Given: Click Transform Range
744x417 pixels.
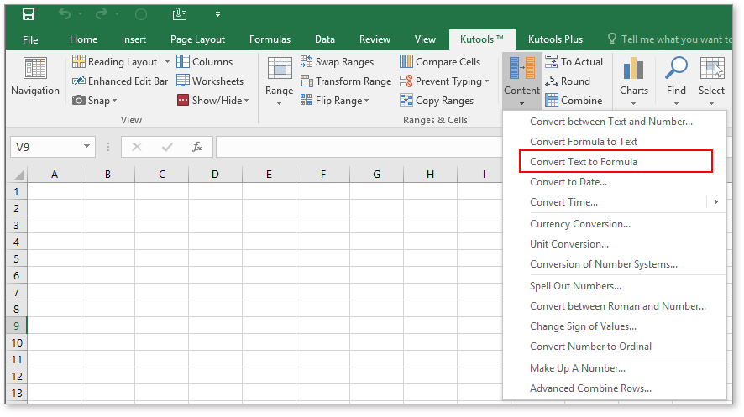Looking at the screenshot, I should 346,81.
